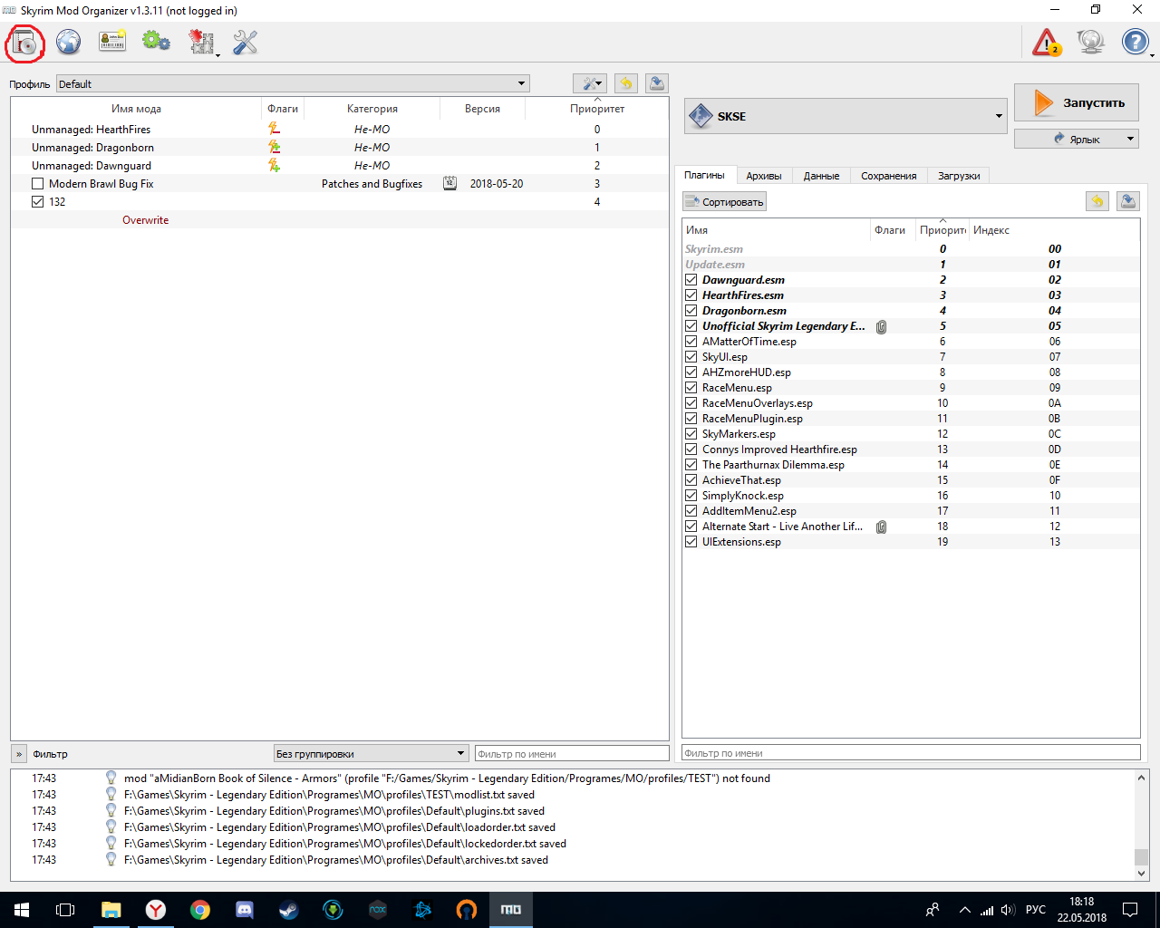Sort mods by Имя мода column
This screenshot has width=1160, height=928.
click(136, 109)
